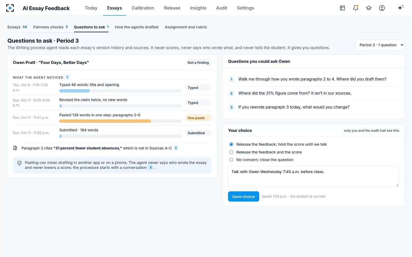Screen dimensions: 412x257
Task: Click the 'Submitted · 184 words' progress bar
Action: [x=120, y=136]
